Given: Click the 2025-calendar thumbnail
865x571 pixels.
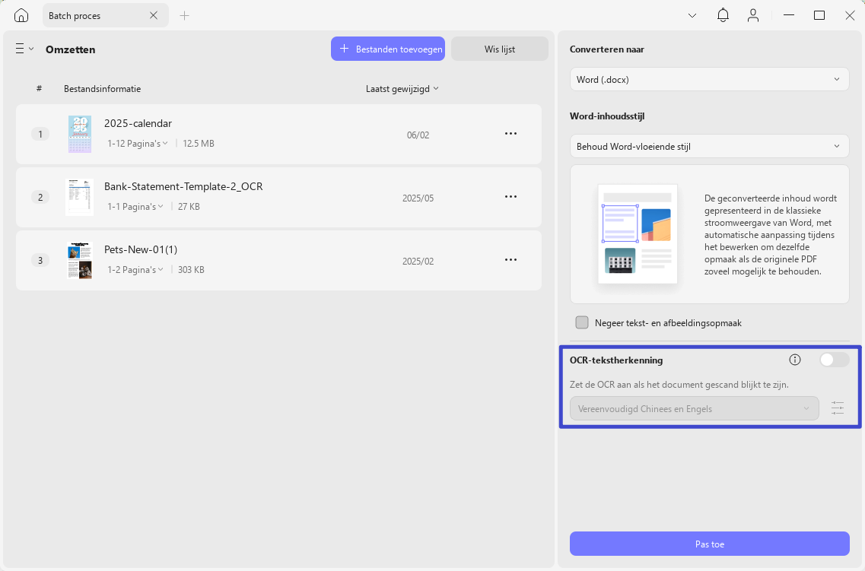Looking at the screenshot, I should coord(80,134).
